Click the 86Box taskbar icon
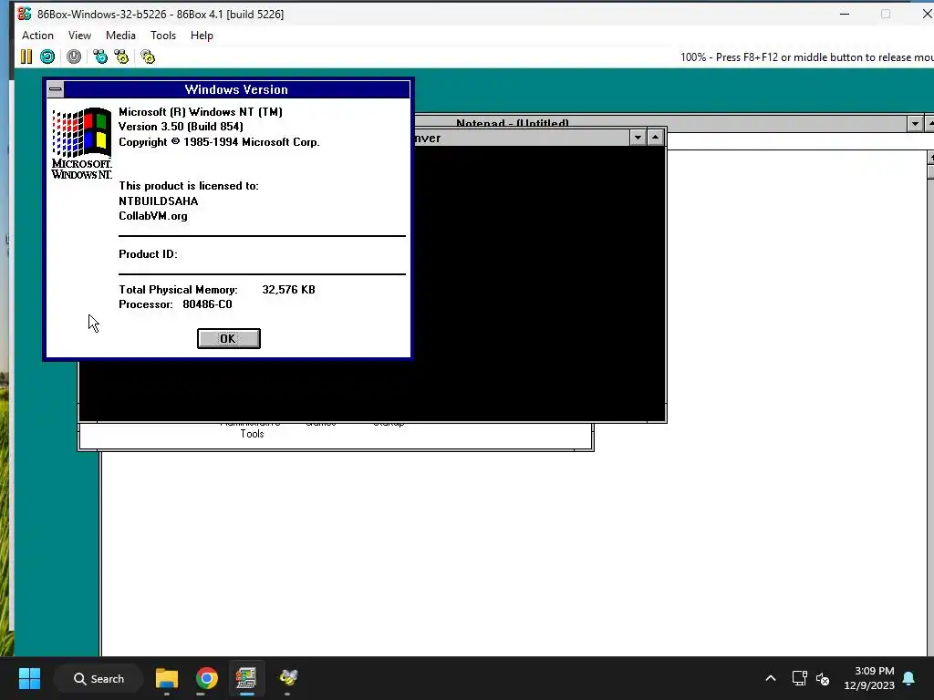The height and width of the screenshot is (700, 934). (246, 678)
